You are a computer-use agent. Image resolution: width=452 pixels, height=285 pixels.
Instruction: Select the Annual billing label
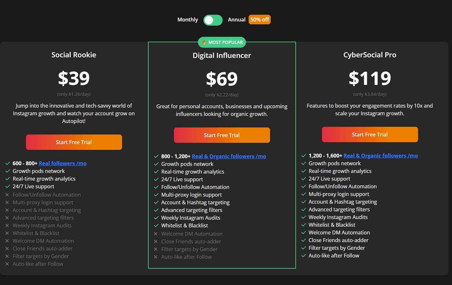point(237,20)
